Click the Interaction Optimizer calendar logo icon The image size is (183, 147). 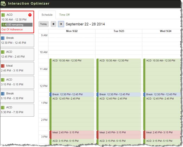pyautogui.click(x=4, y=4)
